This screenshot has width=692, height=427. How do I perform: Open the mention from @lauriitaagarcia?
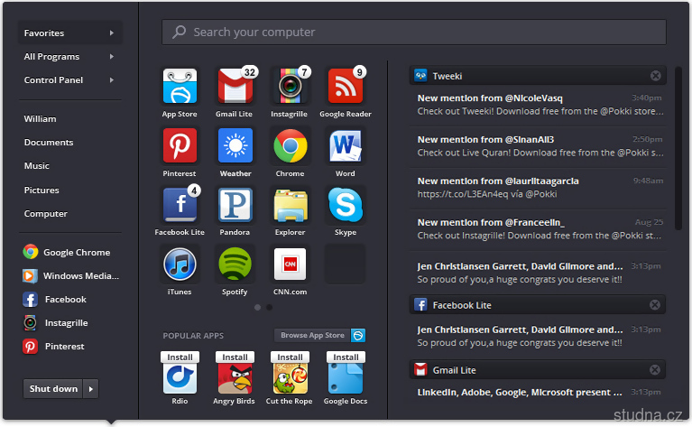540,188
